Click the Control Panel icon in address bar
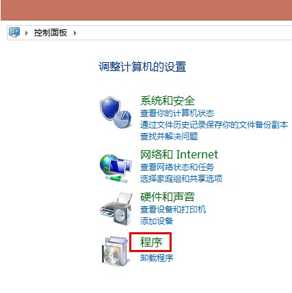 14,33
